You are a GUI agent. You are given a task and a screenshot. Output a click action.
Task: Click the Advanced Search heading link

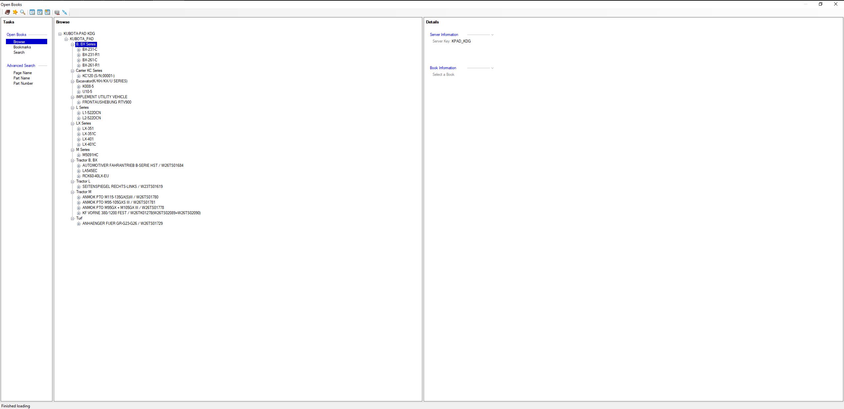click(21, 66)
